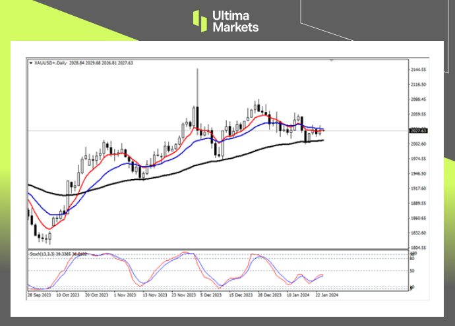Screen dimensions: 455x326
Task: Click the Ultima Markets brand name text
Action: coord(235,21)
